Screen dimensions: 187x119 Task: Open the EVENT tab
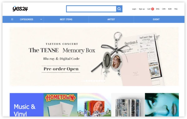(156, 19)
